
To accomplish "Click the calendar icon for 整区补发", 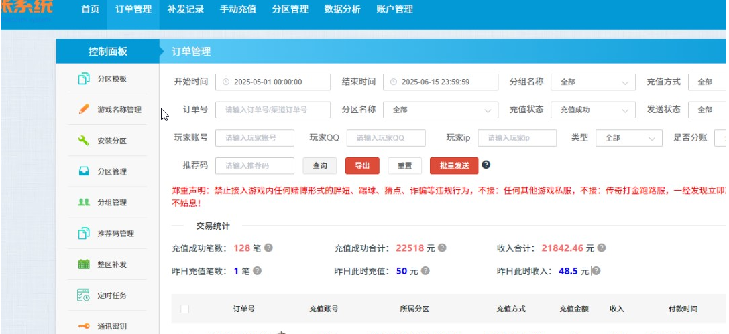I will [84, 264].
